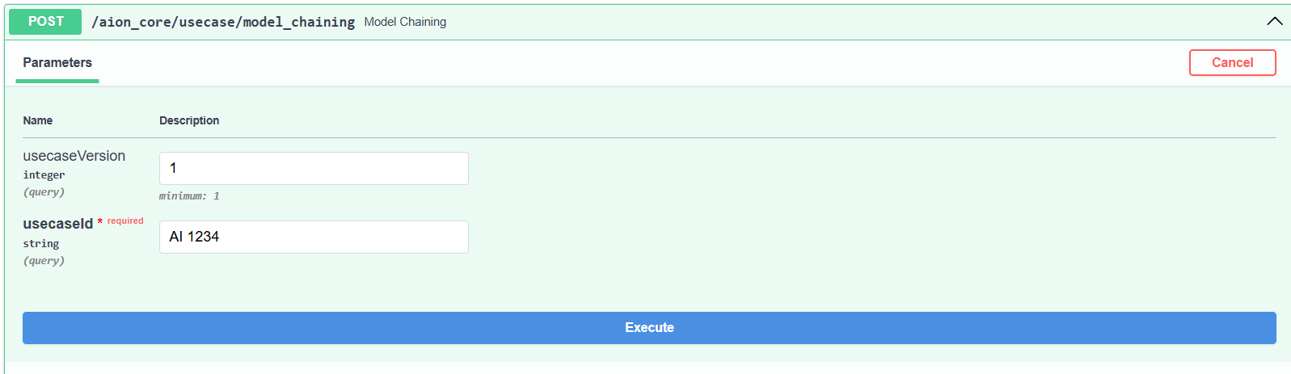This screenshot has height=374, width=1291.
Task: Click the Description column header
Action: (x=189, y=120)
